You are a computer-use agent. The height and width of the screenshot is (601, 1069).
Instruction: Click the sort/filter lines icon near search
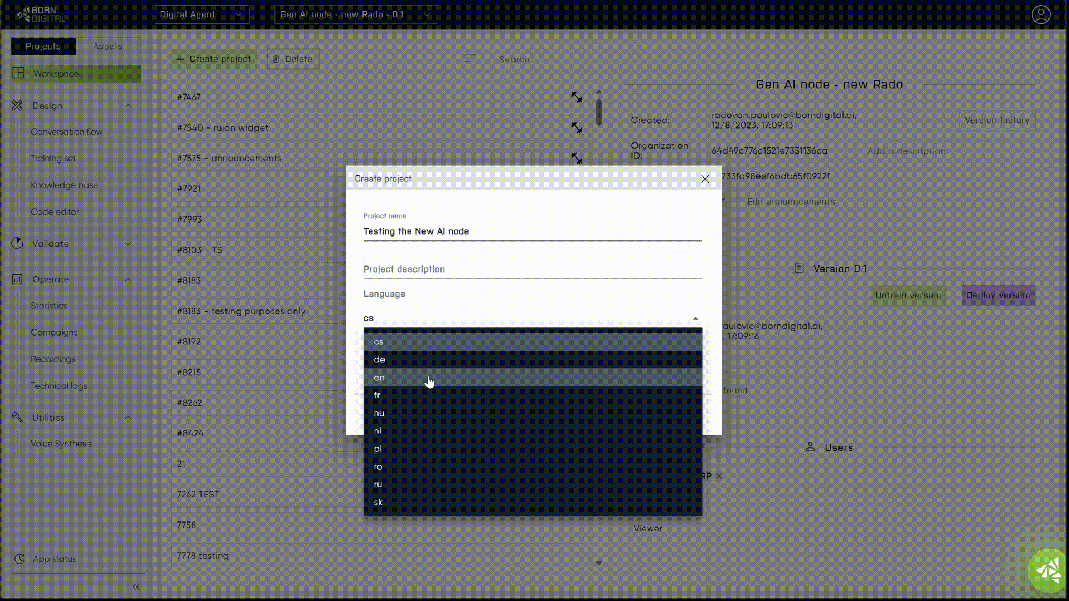pos(470,58)
